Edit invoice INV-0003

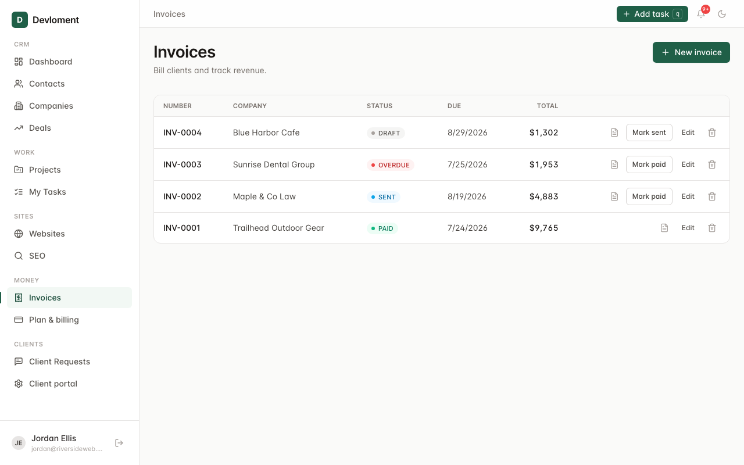688,164
